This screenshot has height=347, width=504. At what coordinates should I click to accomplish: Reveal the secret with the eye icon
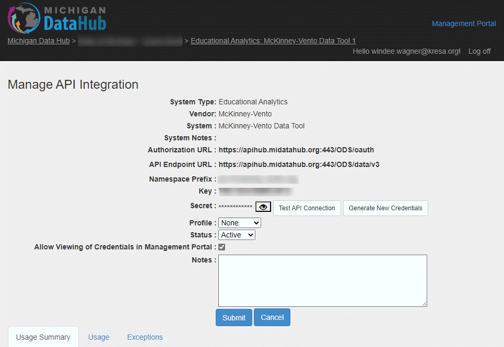[x=263, y=208]
